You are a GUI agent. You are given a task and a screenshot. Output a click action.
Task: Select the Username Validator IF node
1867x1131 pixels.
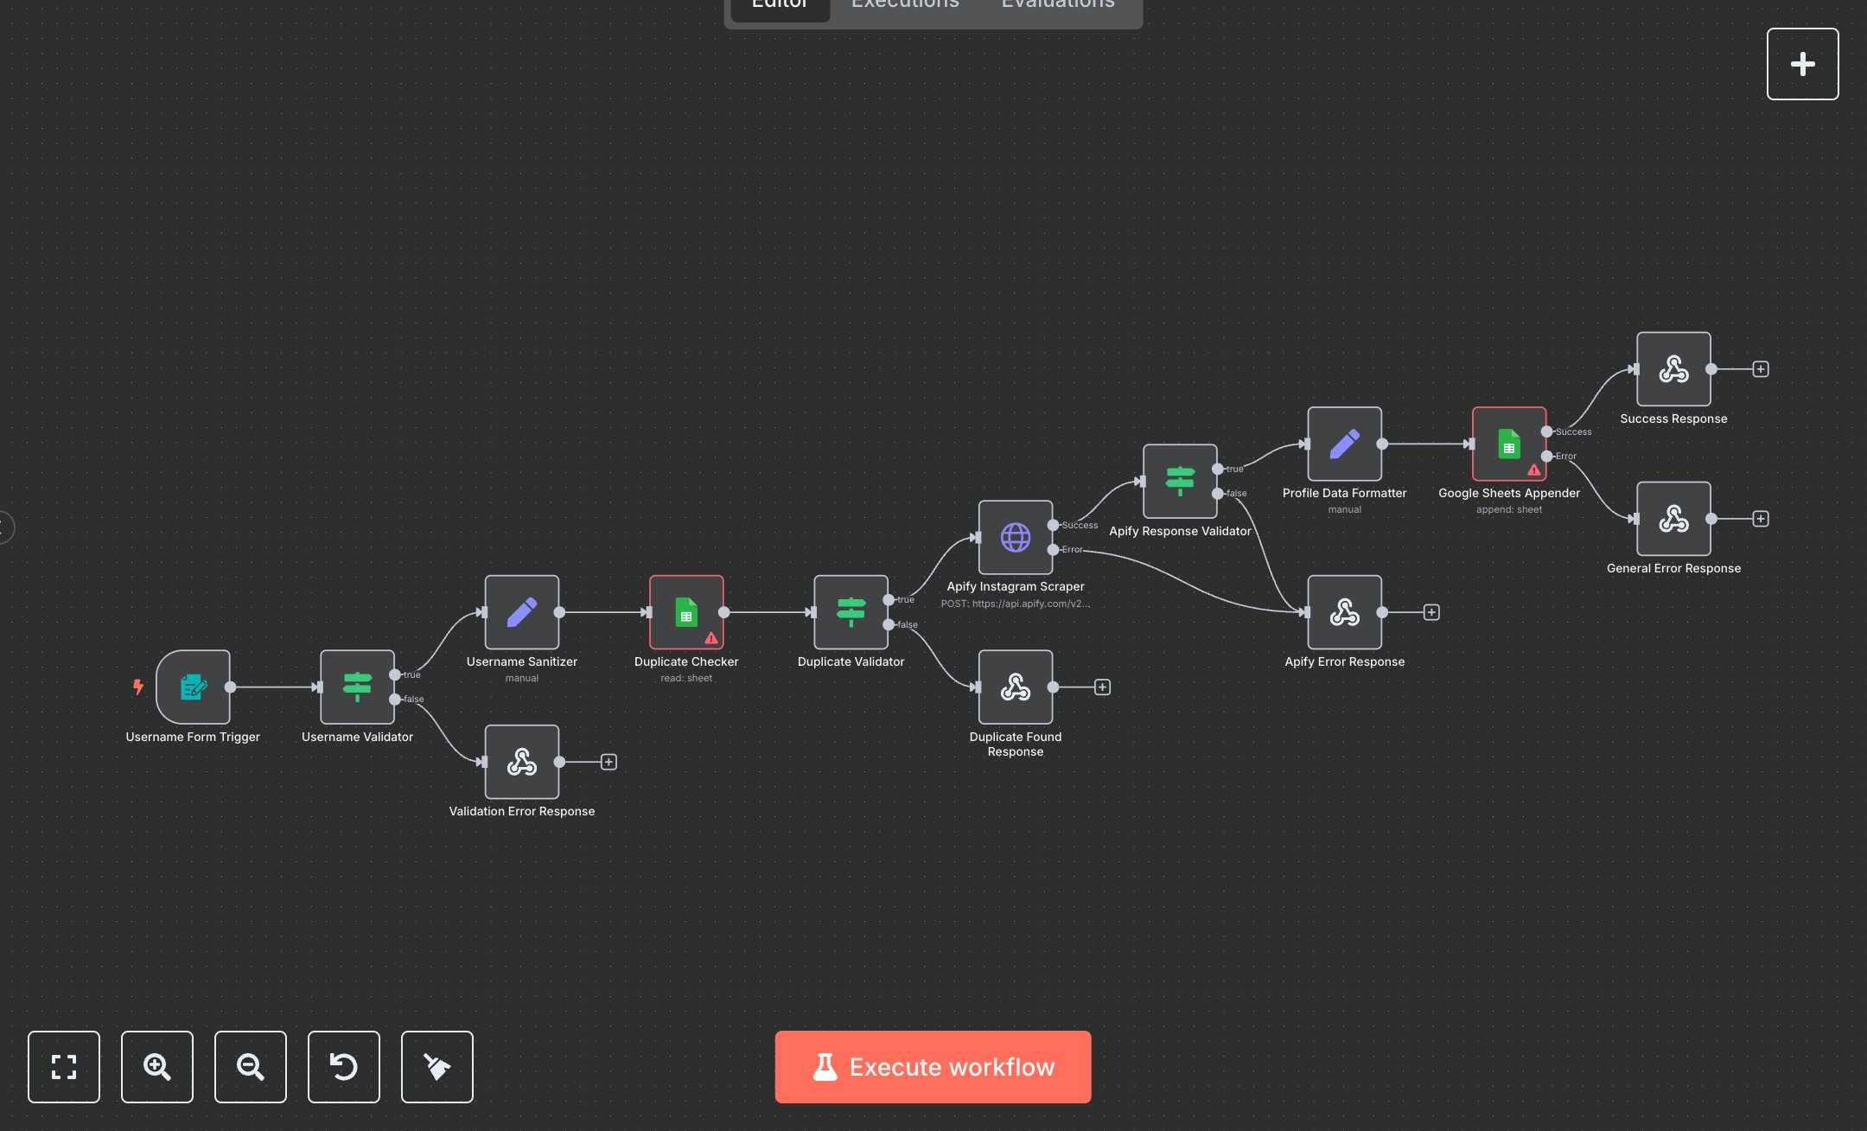point(357,687)
